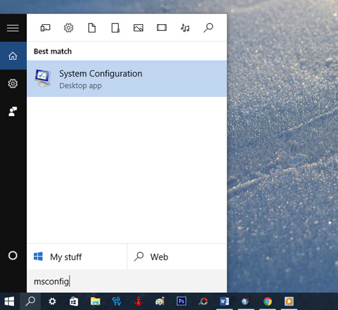338x310 pixels.
Task: Filter results by Videos icon
Action: 162,28
